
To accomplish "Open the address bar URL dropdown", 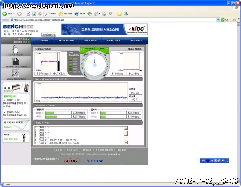I will point(218,20).
